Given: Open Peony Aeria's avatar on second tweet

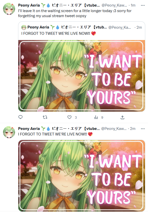Looking at the screenshot, I should pyautogui.click(x=9, y=132).
